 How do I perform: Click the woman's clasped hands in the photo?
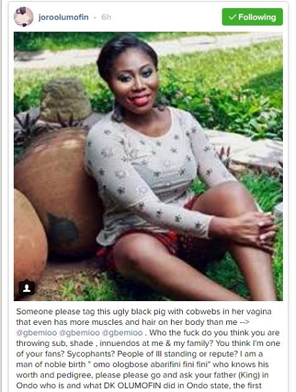point(257,230)
